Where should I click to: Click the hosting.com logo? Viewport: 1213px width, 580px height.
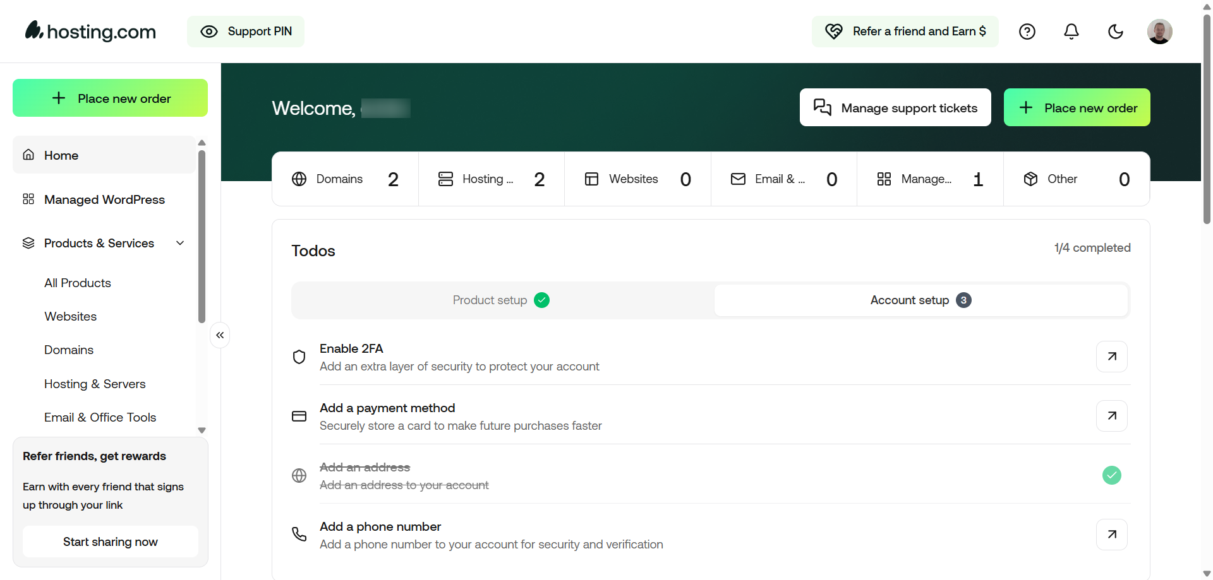[90, 31]
